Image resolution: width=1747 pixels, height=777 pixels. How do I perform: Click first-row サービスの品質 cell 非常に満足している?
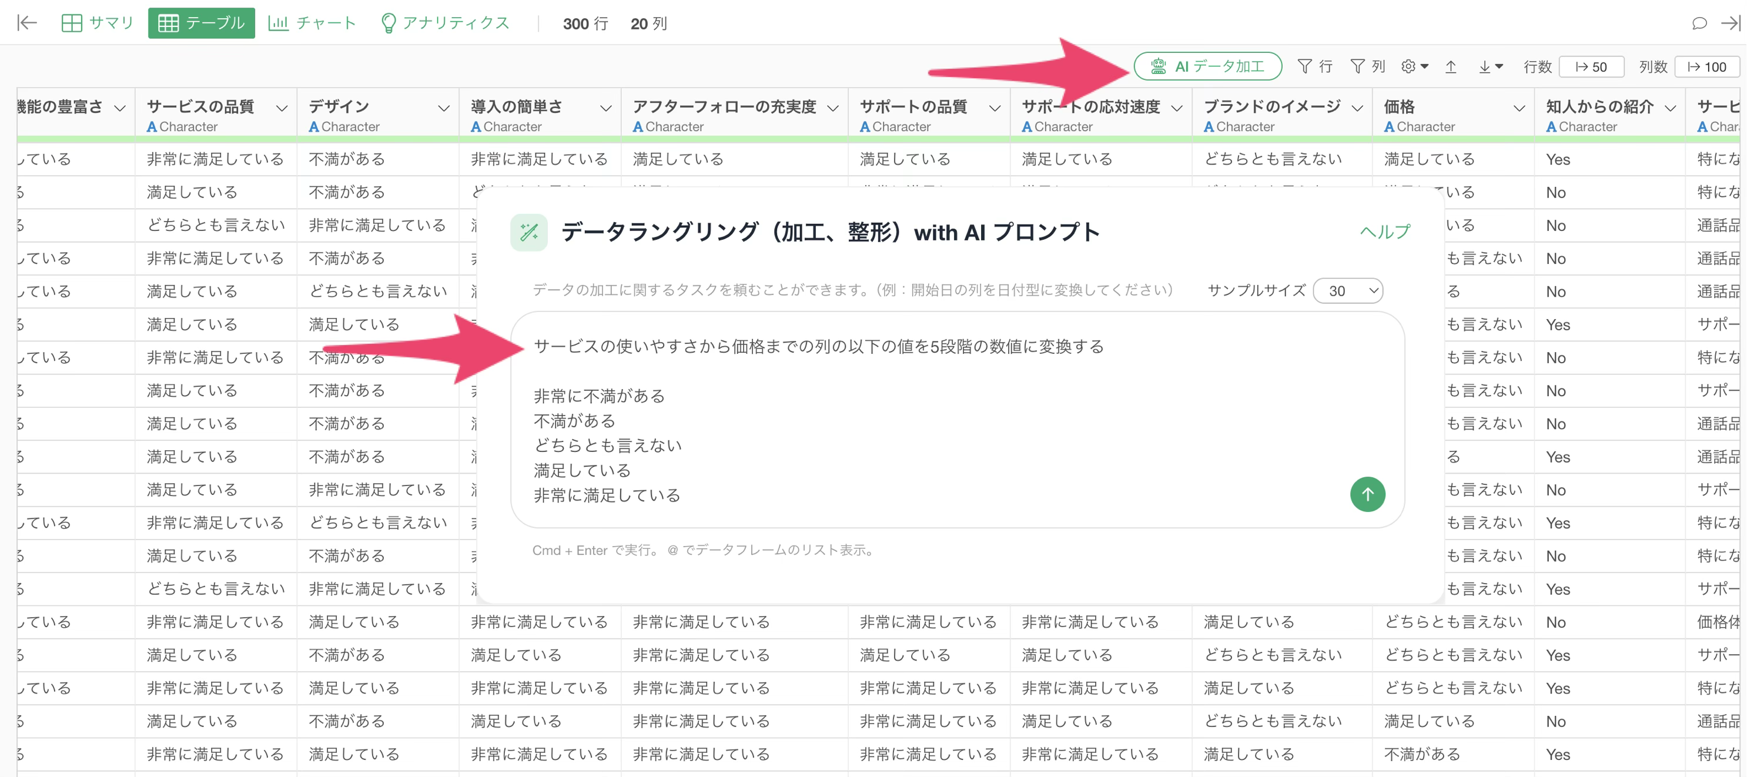[x=215, y=159]
